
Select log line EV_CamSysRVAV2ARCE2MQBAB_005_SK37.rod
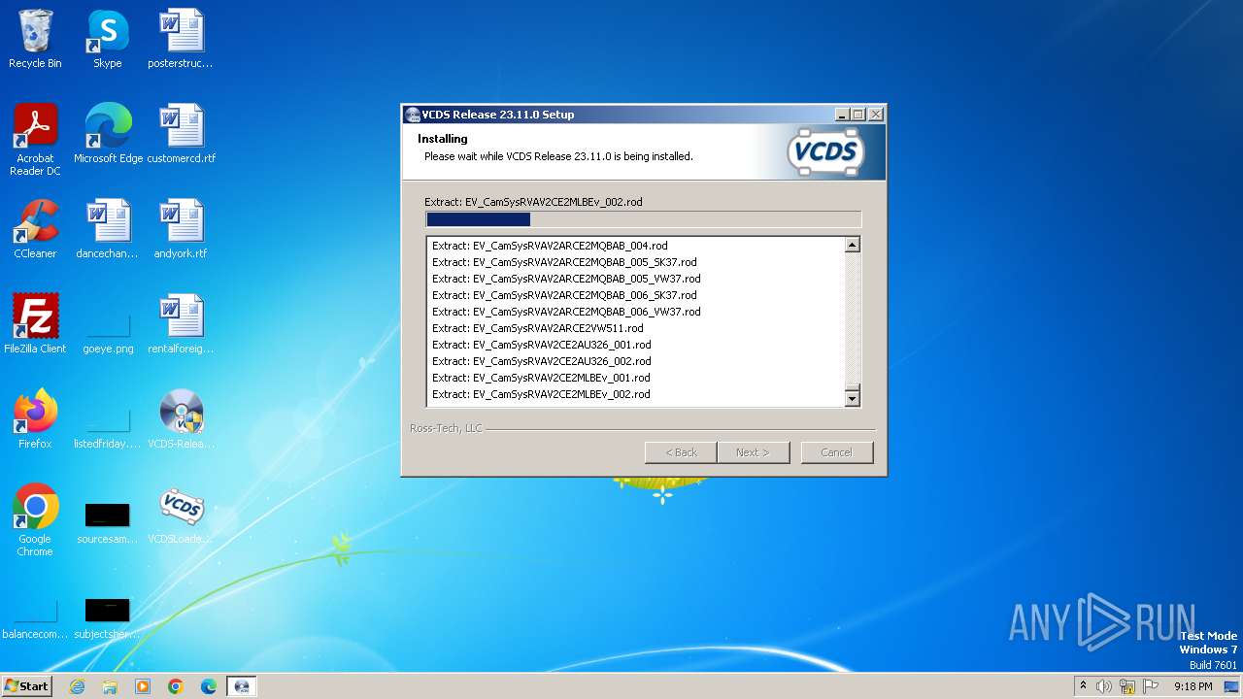click(564, 262)
